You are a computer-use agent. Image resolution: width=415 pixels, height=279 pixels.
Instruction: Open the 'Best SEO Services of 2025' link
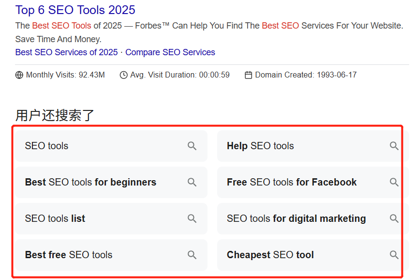point(66,52)
